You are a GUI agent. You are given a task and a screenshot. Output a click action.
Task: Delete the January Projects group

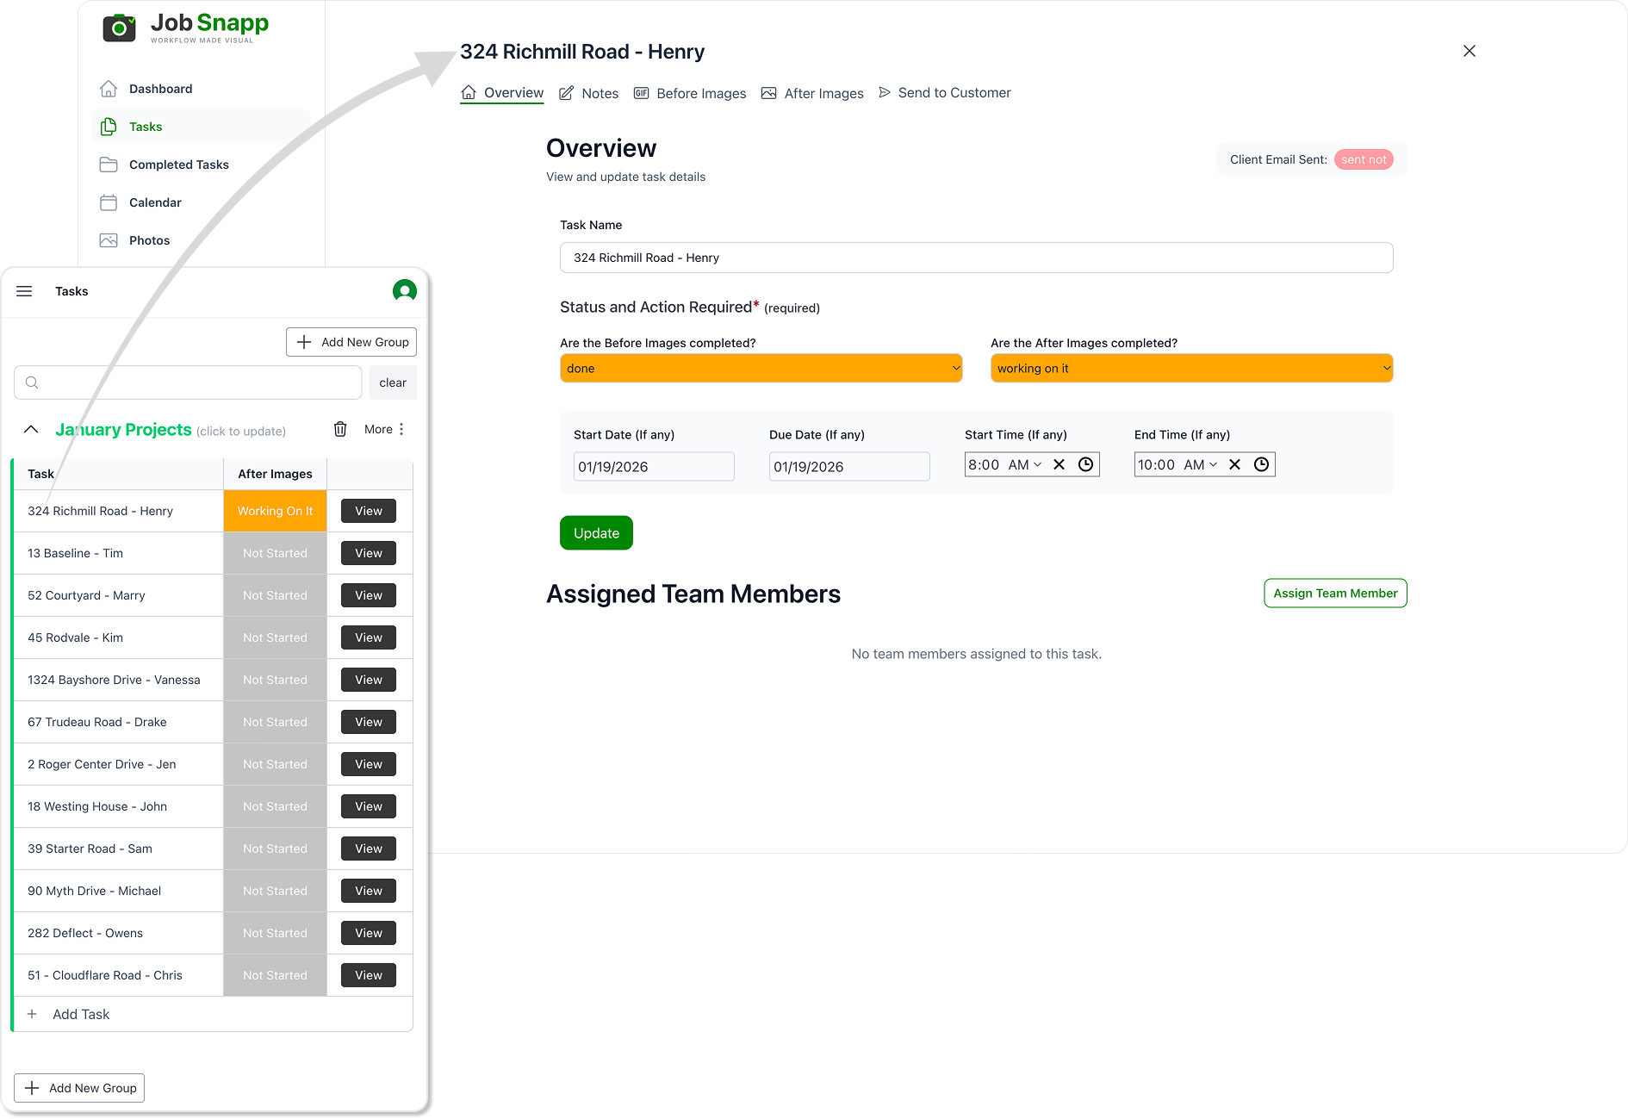click(340, 428)
